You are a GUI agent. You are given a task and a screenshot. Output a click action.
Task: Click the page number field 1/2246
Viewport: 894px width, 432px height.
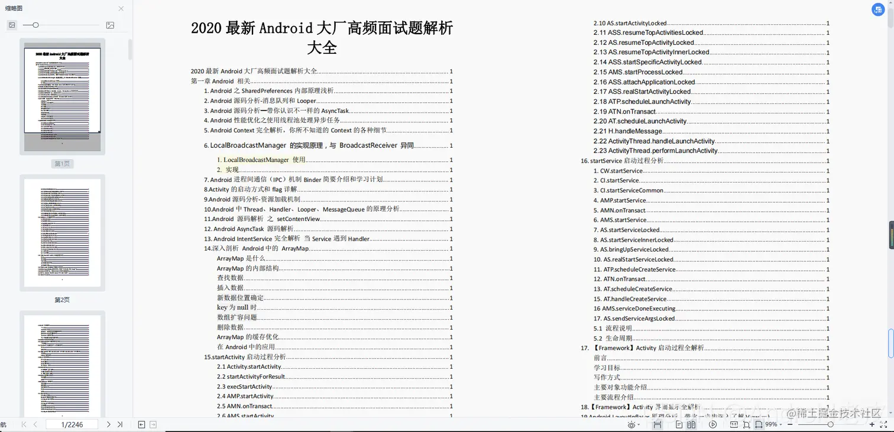click(72, 424)
